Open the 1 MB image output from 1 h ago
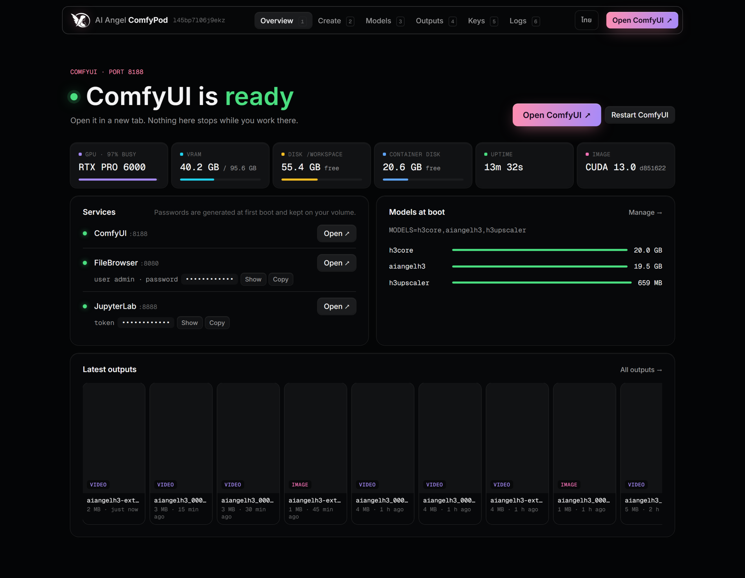745x578 pixels. click(584, 453)
